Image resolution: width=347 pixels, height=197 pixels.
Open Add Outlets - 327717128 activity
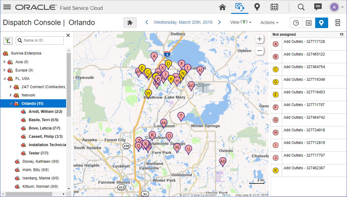click(304, 42)
